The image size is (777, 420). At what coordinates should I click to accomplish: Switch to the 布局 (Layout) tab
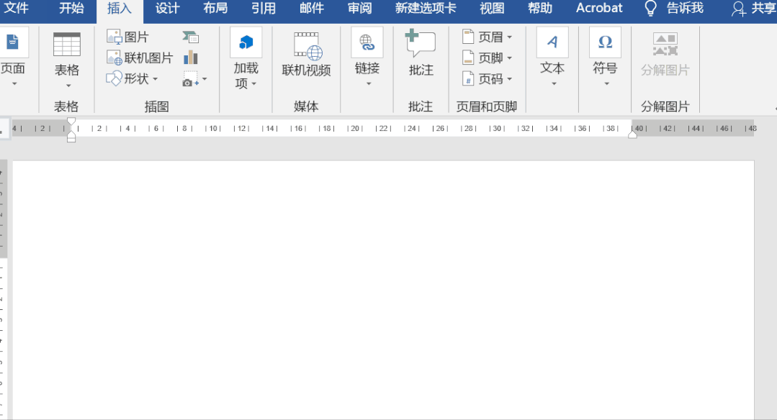(x=215, y=9)
